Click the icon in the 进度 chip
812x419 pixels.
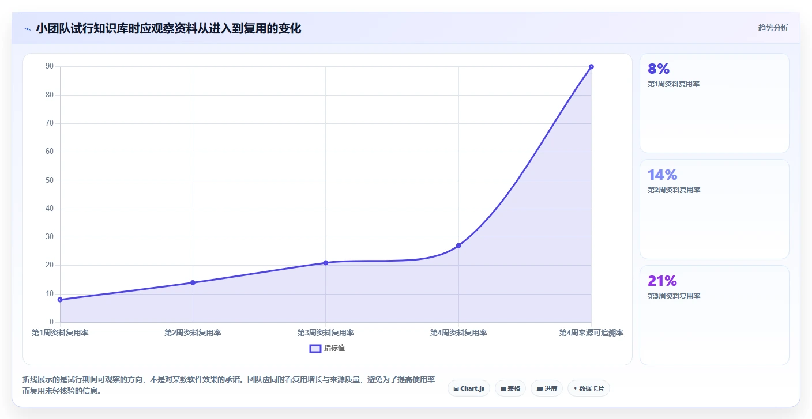point(539,389)
